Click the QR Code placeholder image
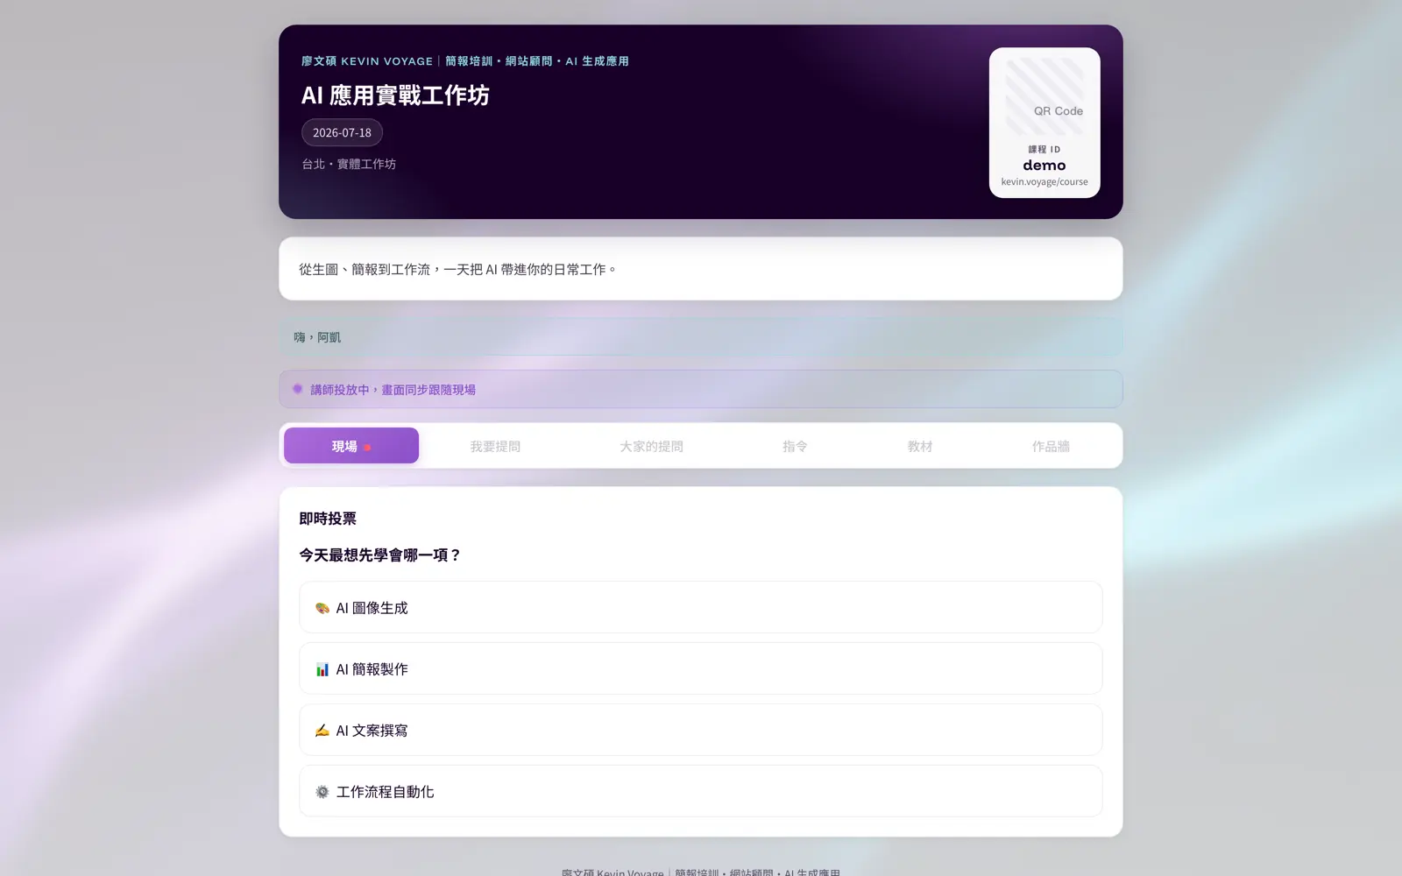This screenshot has width=1402, height=876. tap(1044, 96)
